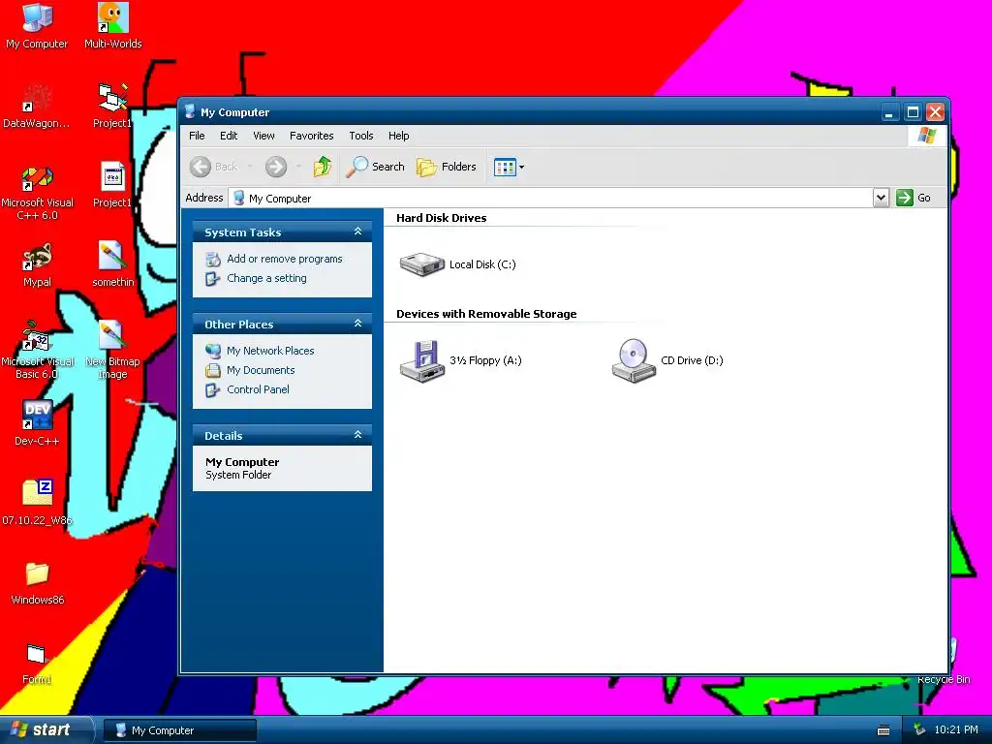This screenshot has height=744, width=992.
Task: Click the Windows flag logo throbber
Action: pos(927,136)
